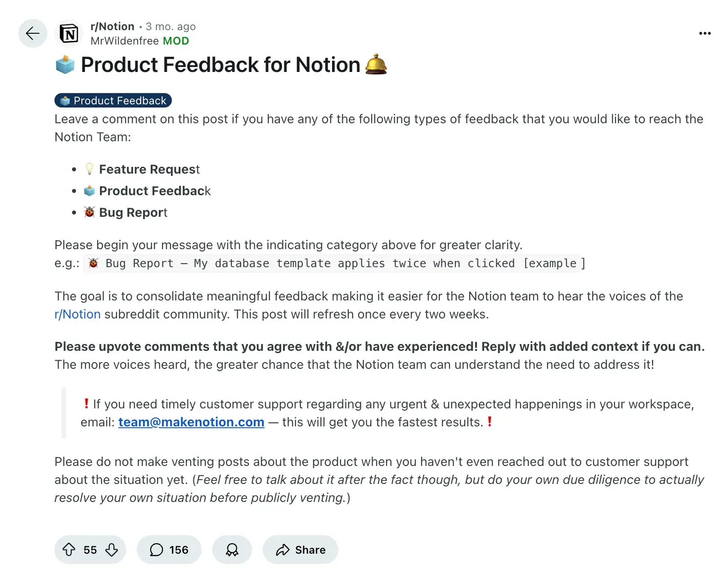Click the lightbulb emoji beside Feature Request
This screenshot has height=573, width=728.
90,169
